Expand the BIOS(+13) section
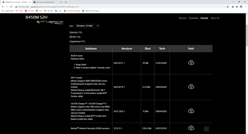This screenshot has width=248, height=134. pyautogui.click(x=75, y=37)
